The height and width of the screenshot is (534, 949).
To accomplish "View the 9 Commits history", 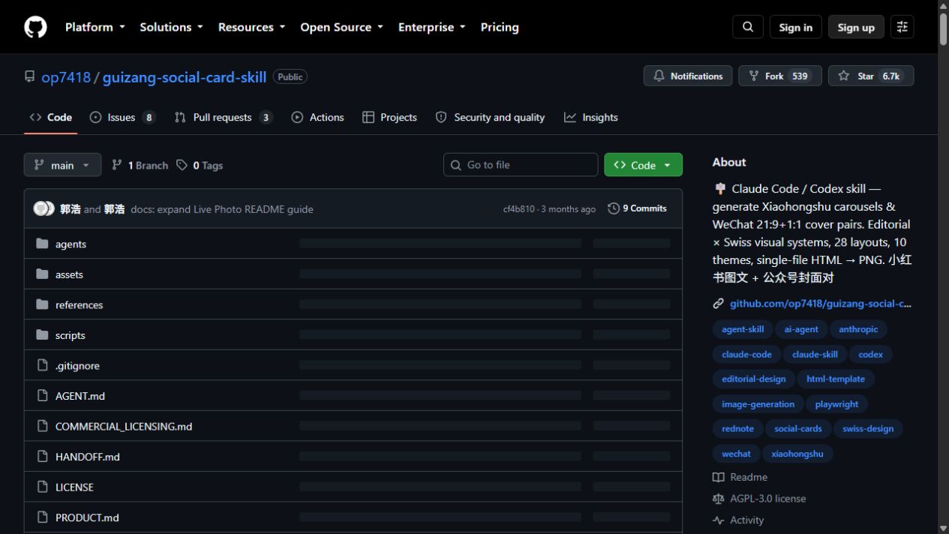I will [638, 208].
